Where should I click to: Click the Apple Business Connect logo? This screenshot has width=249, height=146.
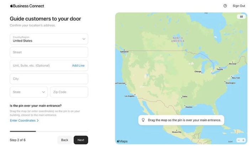pos(27,6)
